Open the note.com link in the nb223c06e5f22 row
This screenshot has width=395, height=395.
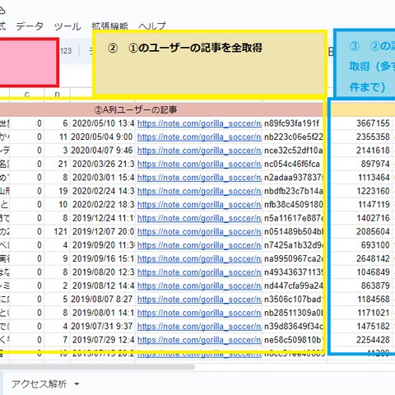199,137
